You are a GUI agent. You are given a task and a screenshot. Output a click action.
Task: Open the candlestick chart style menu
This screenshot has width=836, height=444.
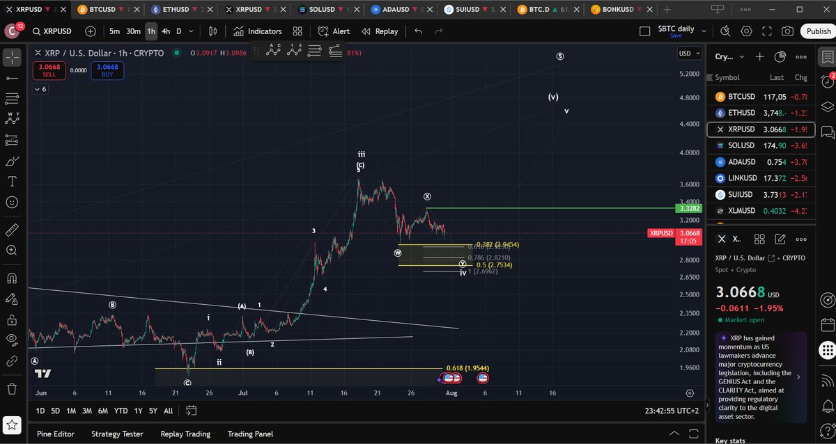tap(213, 31)
